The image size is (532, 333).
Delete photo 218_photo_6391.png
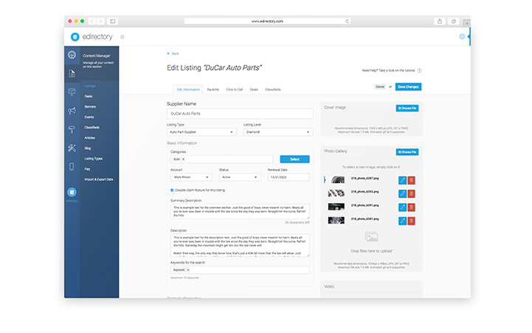pyautogui.click(x=411, y=207)
